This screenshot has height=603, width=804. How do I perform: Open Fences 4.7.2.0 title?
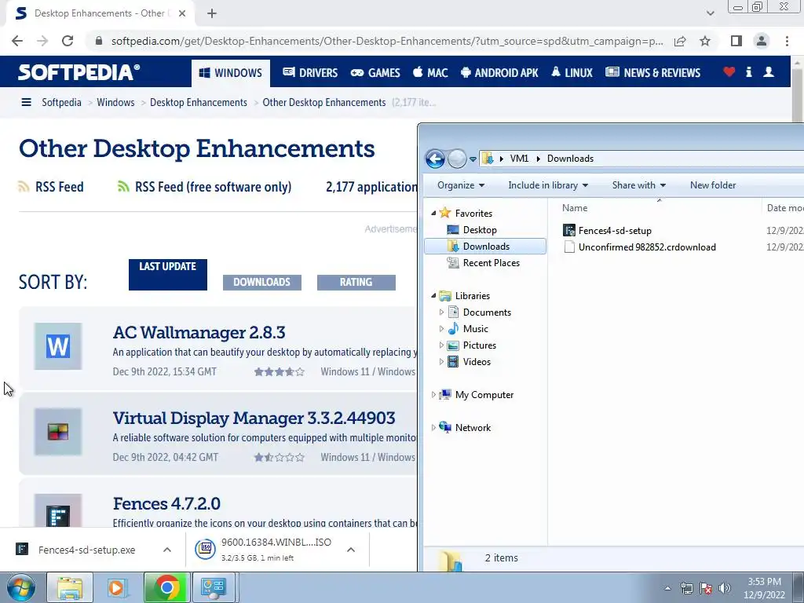[x=166, y=503]
